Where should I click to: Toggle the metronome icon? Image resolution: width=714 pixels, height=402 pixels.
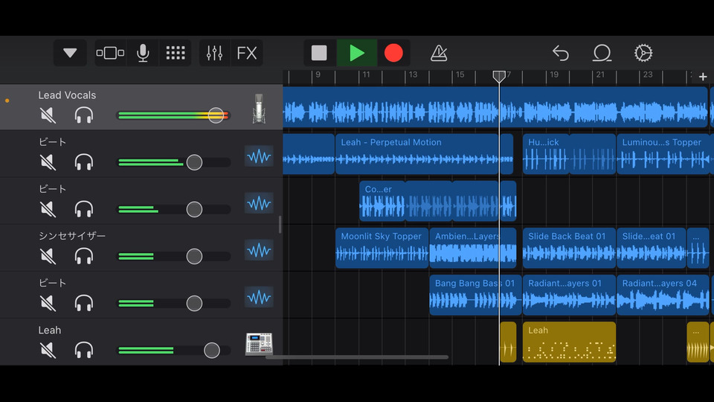439,54
